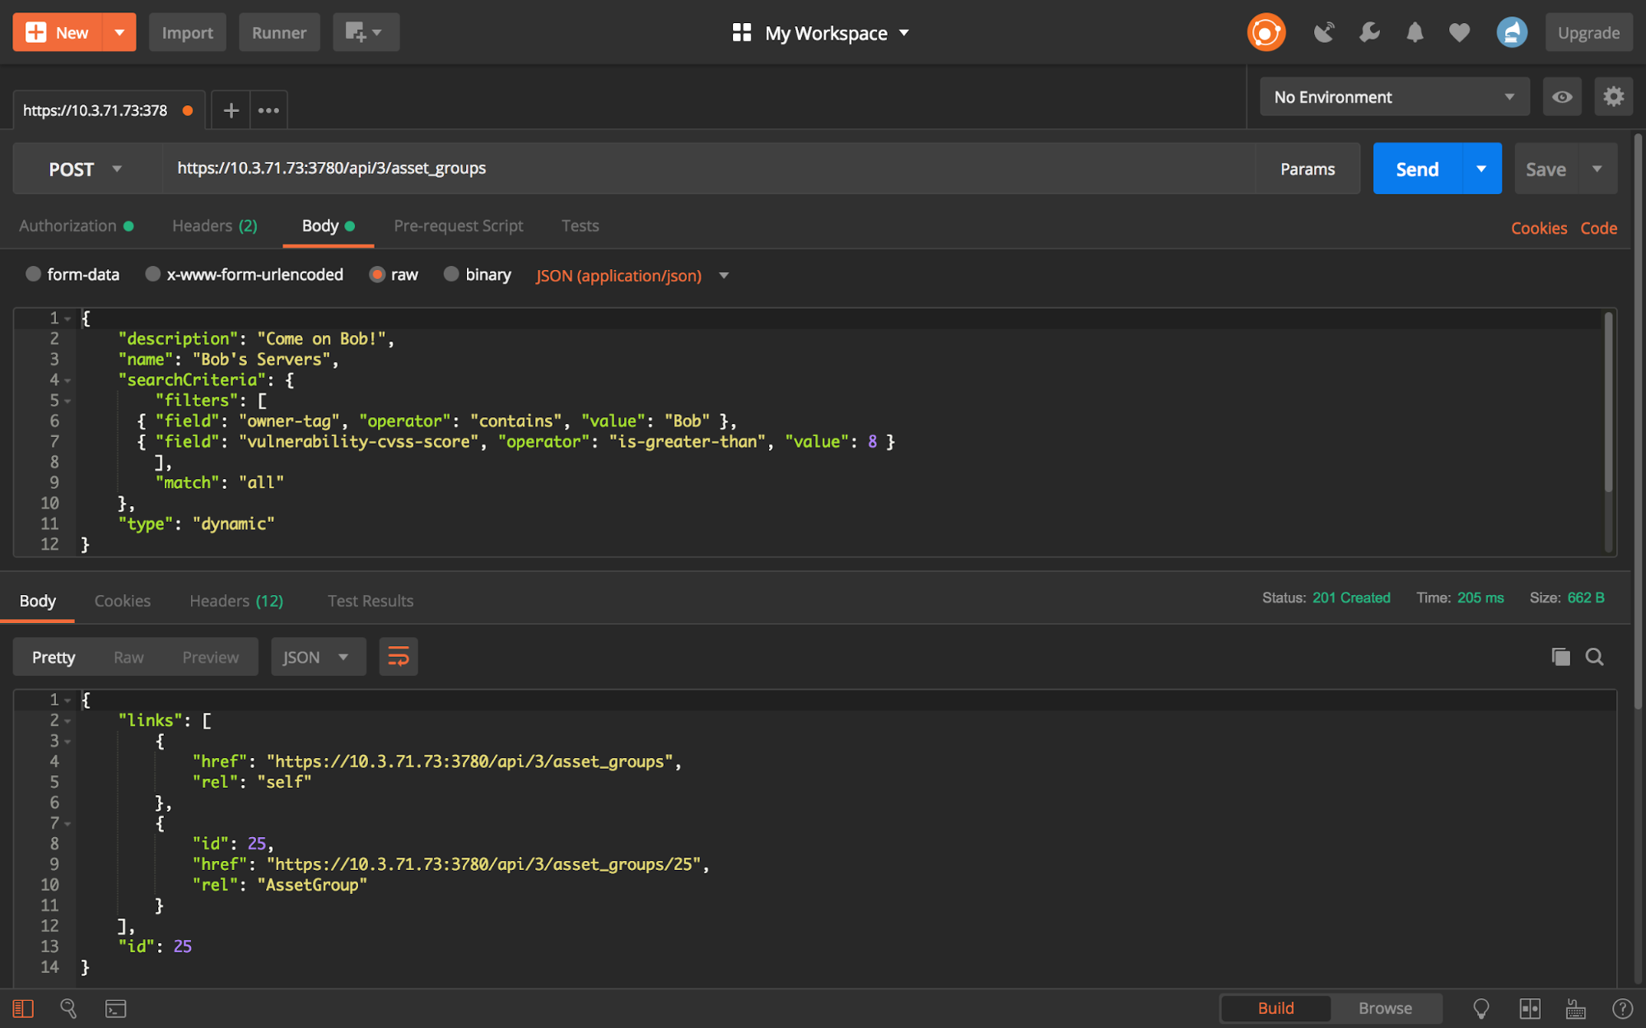Select the form-data radio option
Image resolution: width=1646 pixels, height=1028 pixels.
click(x=34, y=274)
